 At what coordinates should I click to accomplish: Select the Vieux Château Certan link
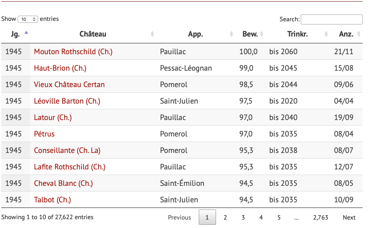point(69,85)
